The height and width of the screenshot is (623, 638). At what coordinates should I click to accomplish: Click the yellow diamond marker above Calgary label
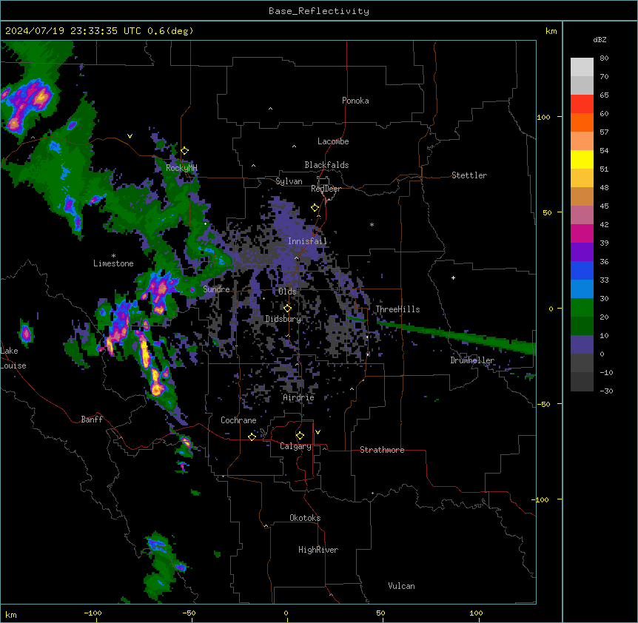(x=300, y=436)
